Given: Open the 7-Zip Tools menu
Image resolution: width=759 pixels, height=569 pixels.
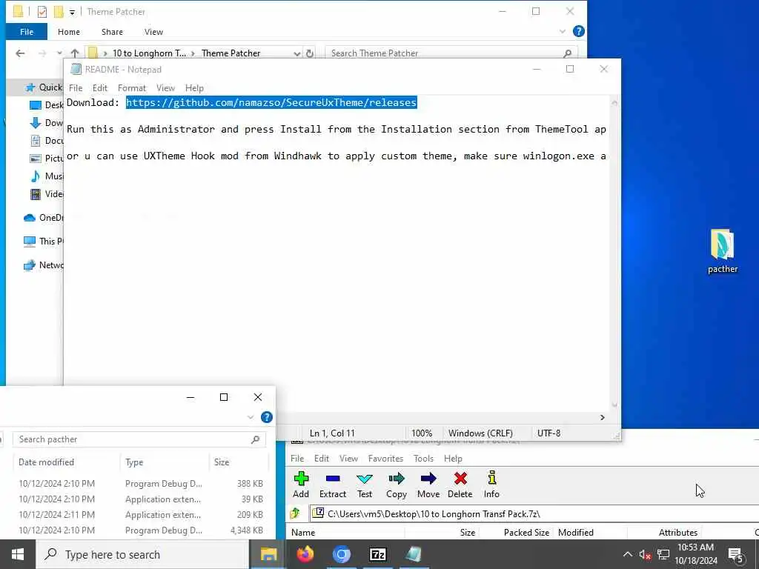Looking at the screenshot, I should (x=423, y=458).
